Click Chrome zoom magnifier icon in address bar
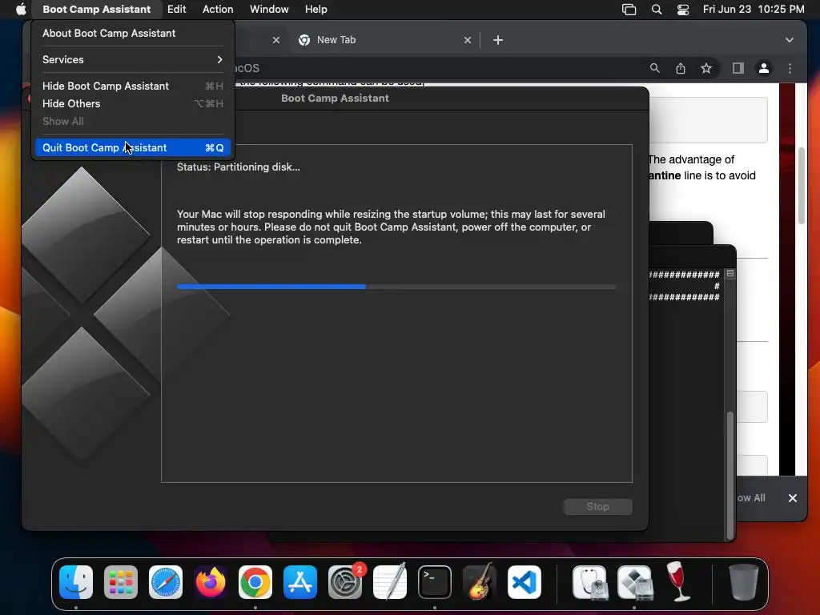This screenshot has width=820, height=615. [655, 68]
